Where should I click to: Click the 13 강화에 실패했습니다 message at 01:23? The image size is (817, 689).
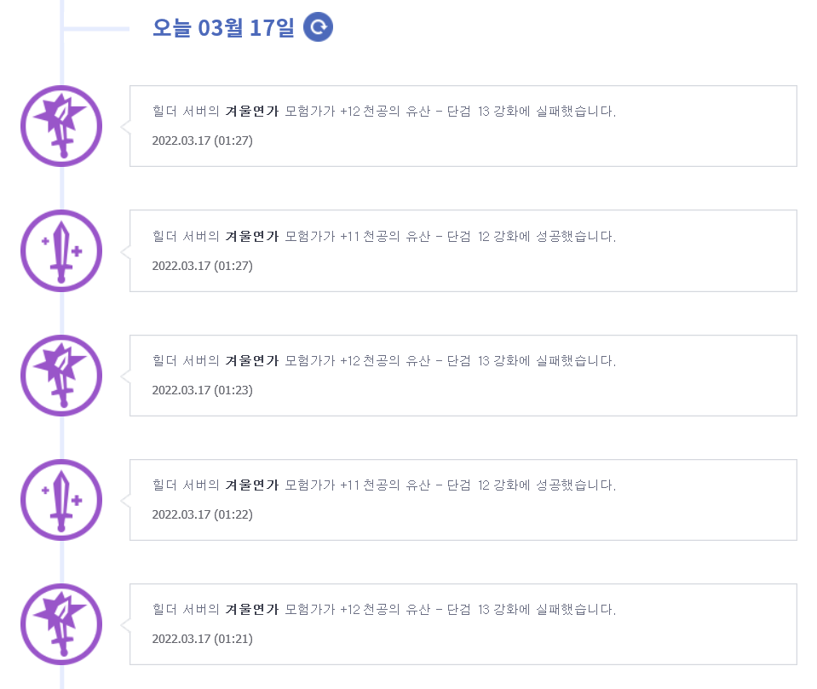[547, 360]
